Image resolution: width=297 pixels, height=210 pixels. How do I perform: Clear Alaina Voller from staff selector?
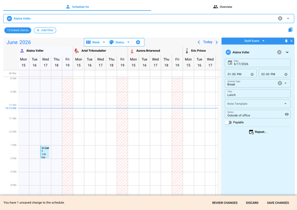(280, 18)
